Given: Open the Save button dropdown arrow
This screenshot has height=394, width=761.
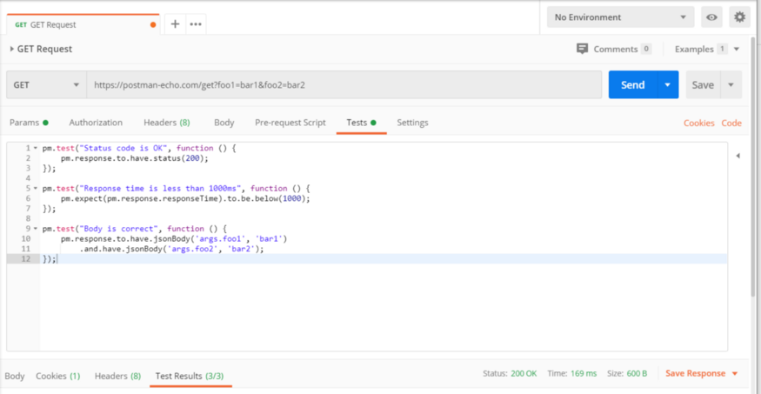Looking at the screenshot, I should tap(731, 85).
